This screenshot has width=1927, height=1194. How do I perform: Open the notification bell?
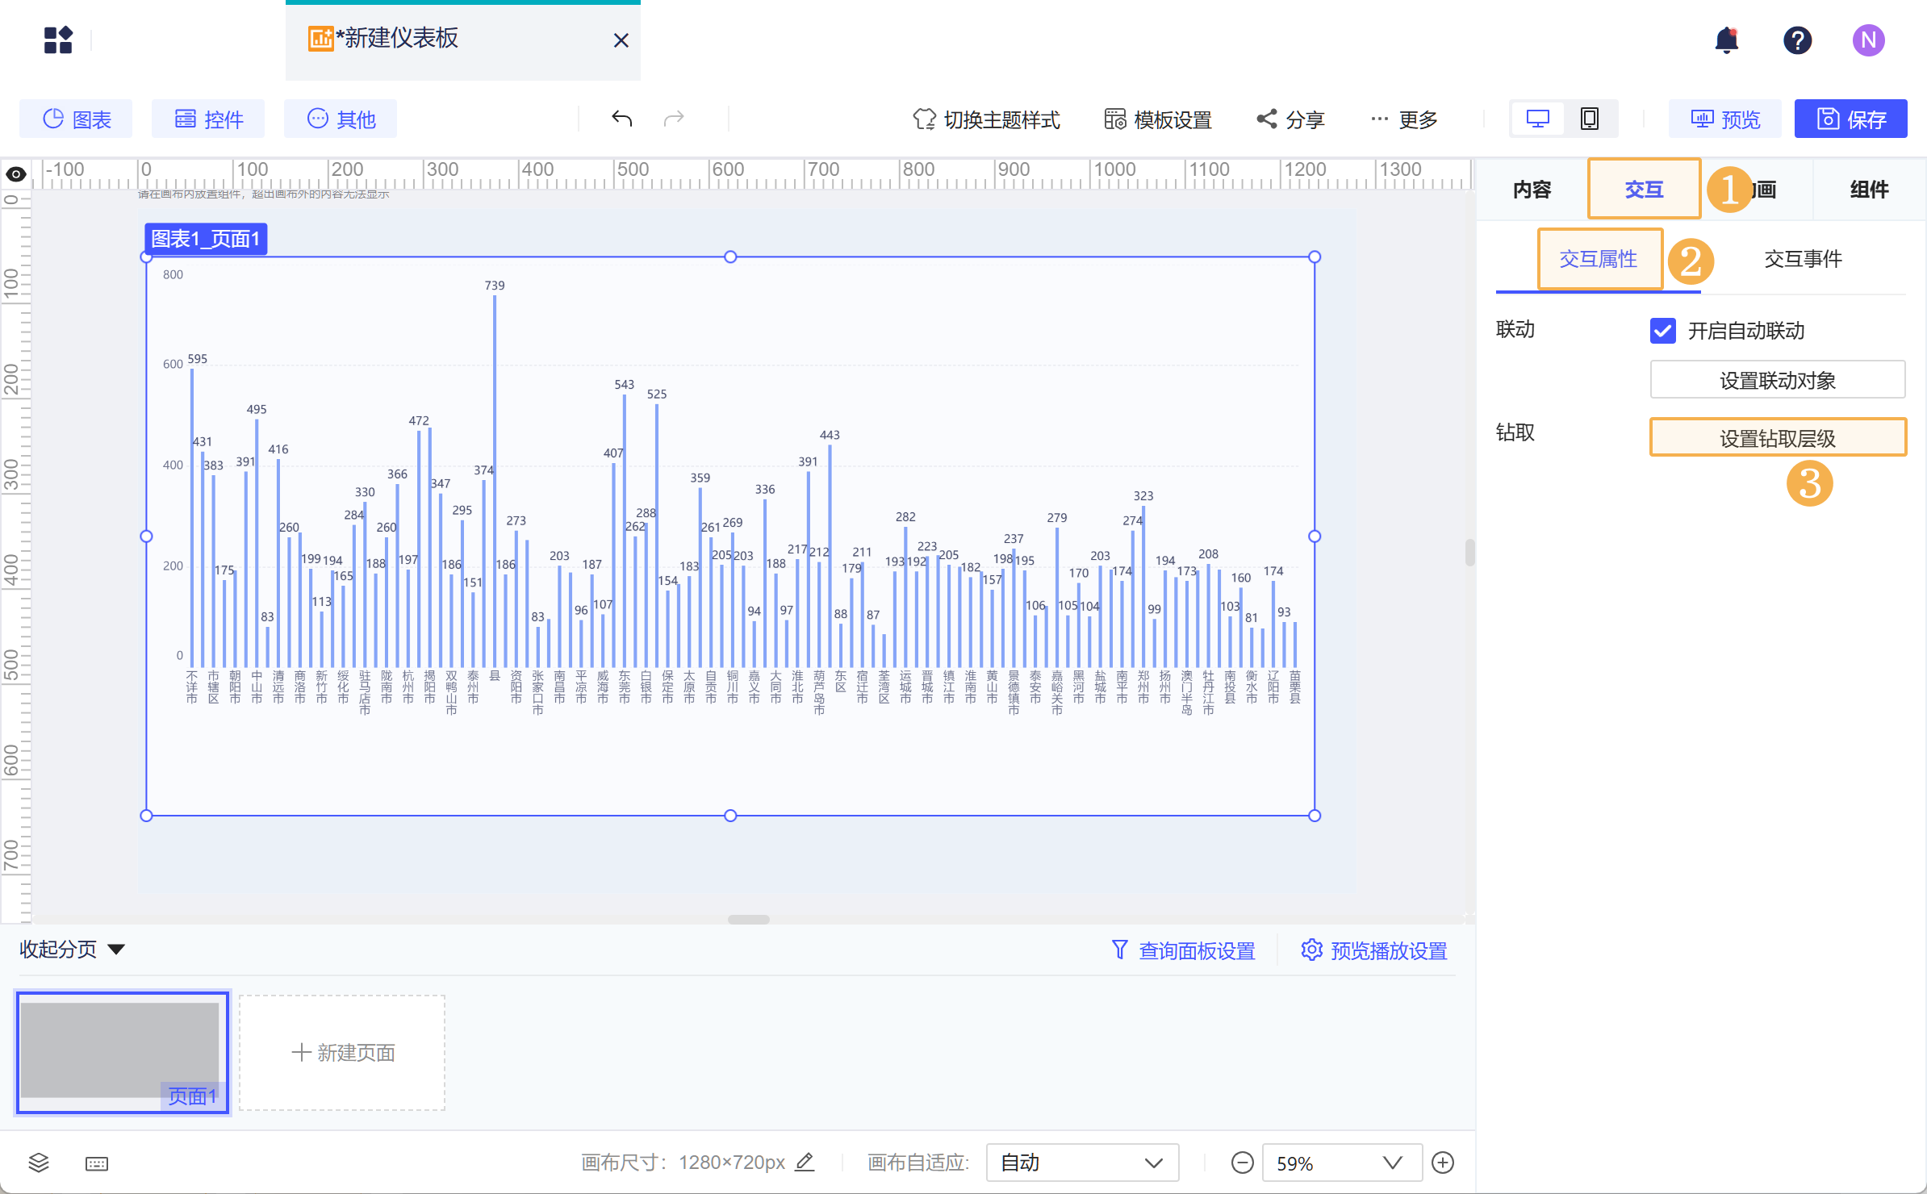click(1727, 40)
